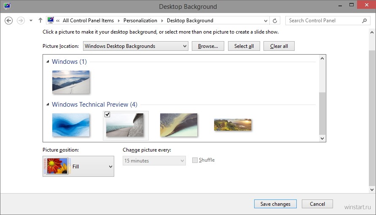Image resolution: width=376 pixels, height=215 pixels.
Task: Click Save changes button
Action: (x=275, y=204)
